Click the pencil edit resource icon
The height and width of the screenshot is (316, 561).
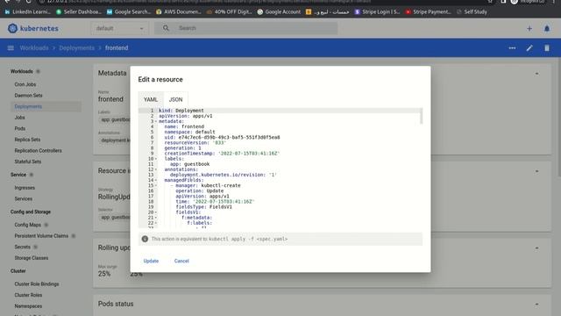529,48
